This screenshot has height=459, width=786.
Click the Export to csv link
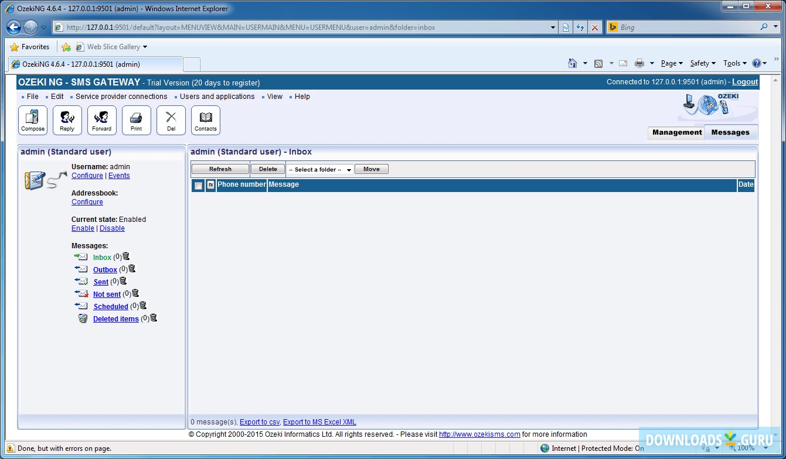coord(260,422)
